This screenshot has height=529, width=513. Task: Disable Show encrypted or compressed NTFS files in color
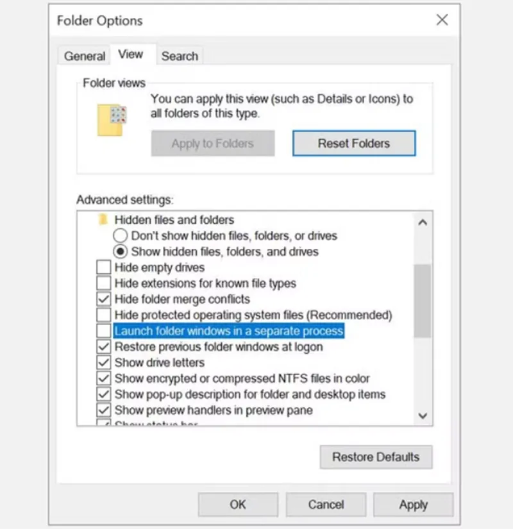(104, 378)
